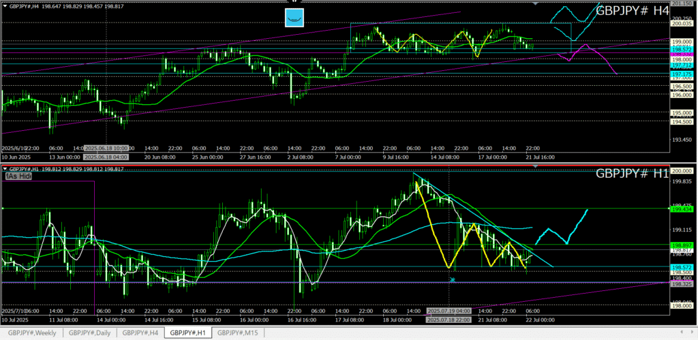Image resolution: width=698 pixels, height=340 pixels.
Task: Click the cyan 197.712 price label on H4
Action: coord(682,66)
